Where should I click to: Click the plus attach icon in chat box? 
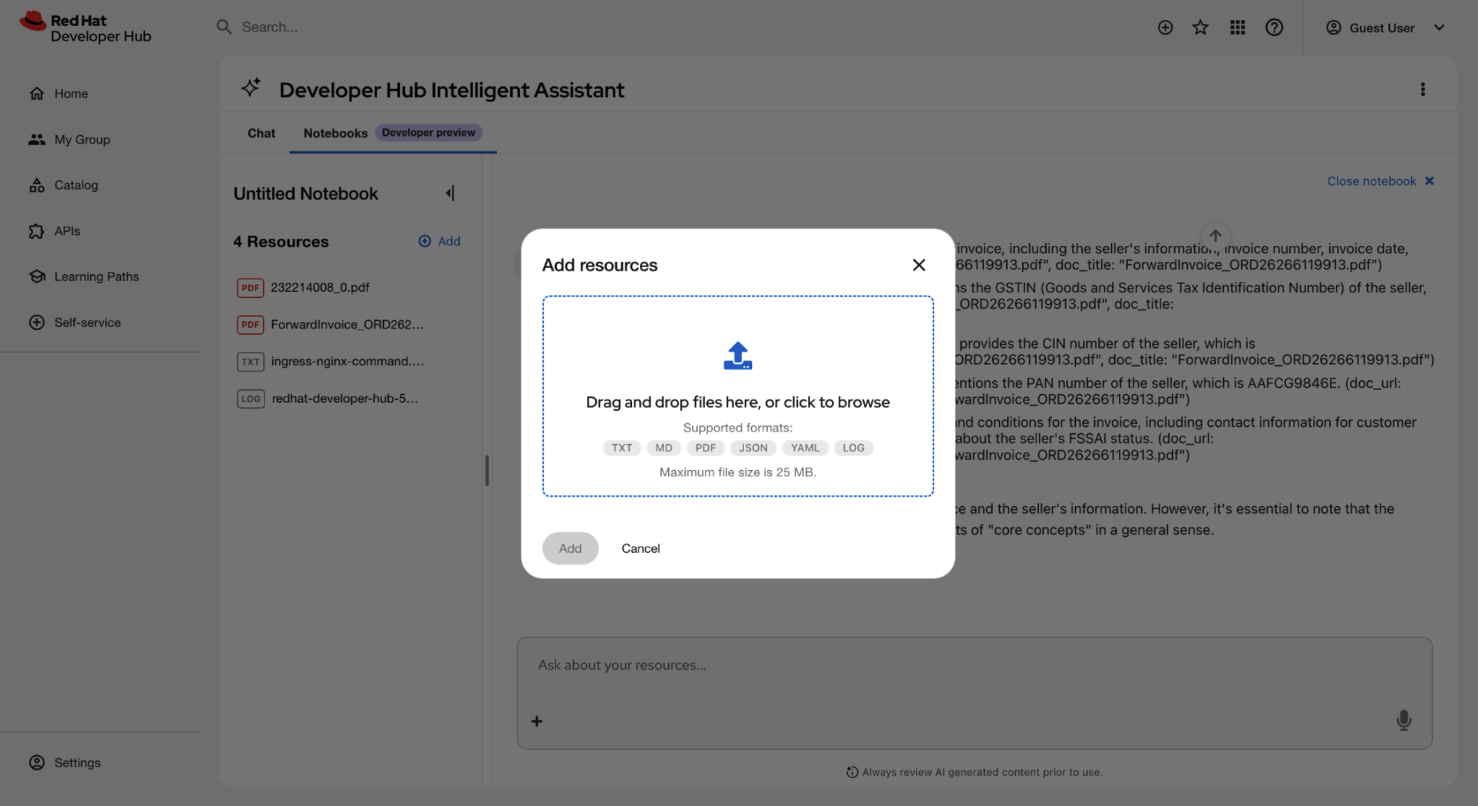tap(536, 721)
